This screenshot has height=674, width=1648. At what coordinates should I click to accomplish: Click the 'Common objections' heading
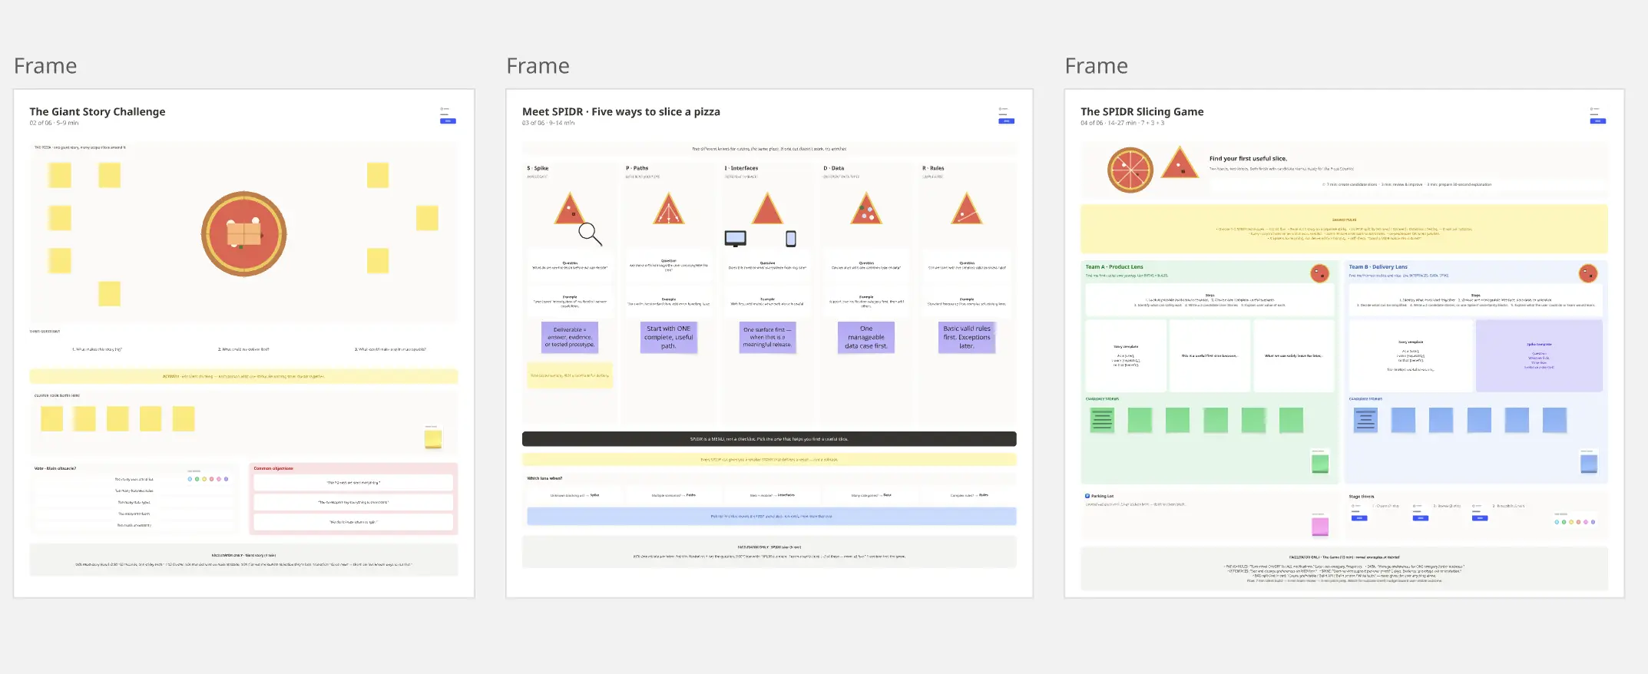(273, 468)
